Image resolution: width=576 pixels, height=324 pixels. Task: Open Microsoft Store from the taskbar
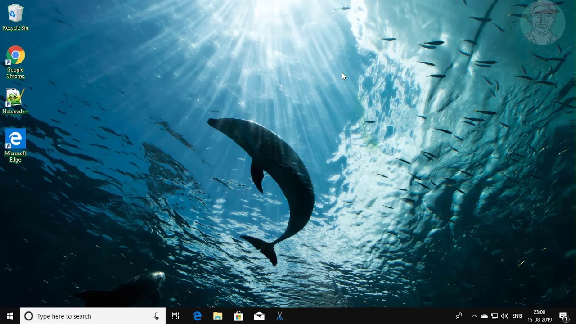238,316
